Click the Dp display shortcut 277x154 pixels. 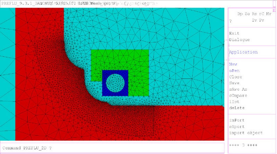(240, 14)
